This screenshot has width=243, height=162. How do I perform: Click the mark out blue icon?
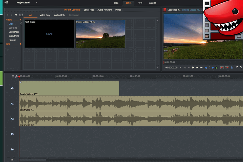pos(213,68)
